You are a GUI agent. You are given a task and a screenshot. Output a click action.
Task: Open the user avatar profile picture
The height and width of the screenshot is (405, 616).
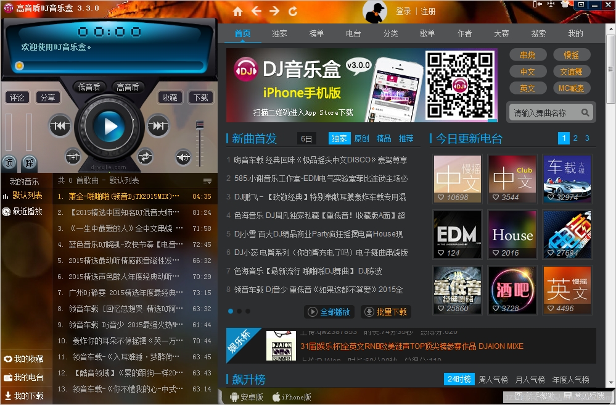[x=375, y=12]
